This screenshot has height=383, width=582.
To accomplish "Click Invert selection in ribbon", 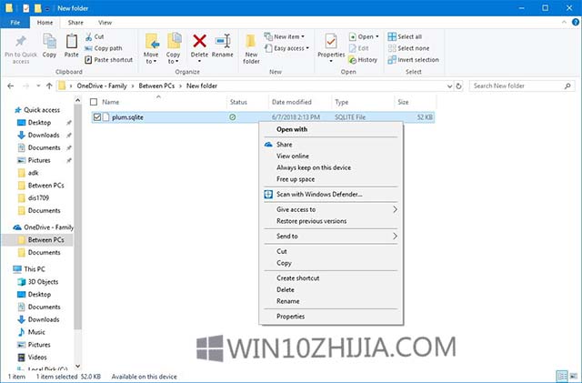I will coord(413,60).
